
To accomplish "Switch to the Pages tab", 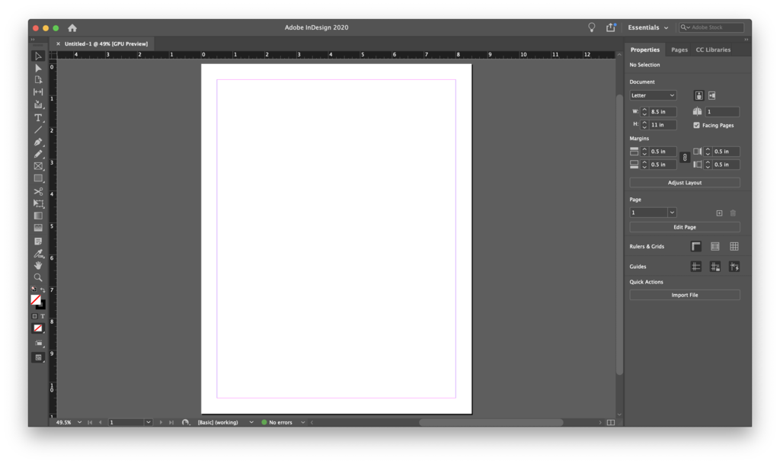I will pyautogui.click(x=679, y=50).
